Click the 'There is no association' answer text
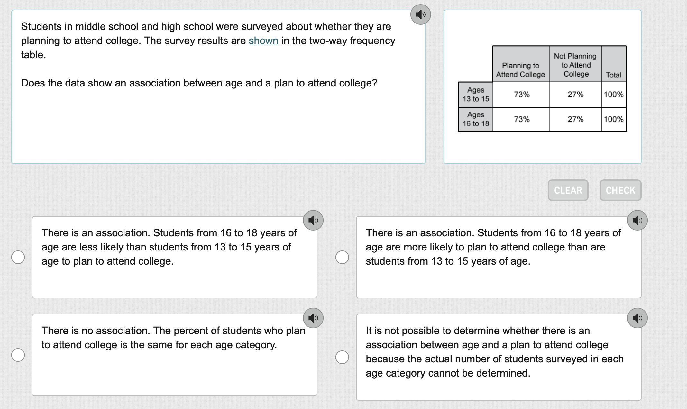687x409 pixels. pos(173,338)
